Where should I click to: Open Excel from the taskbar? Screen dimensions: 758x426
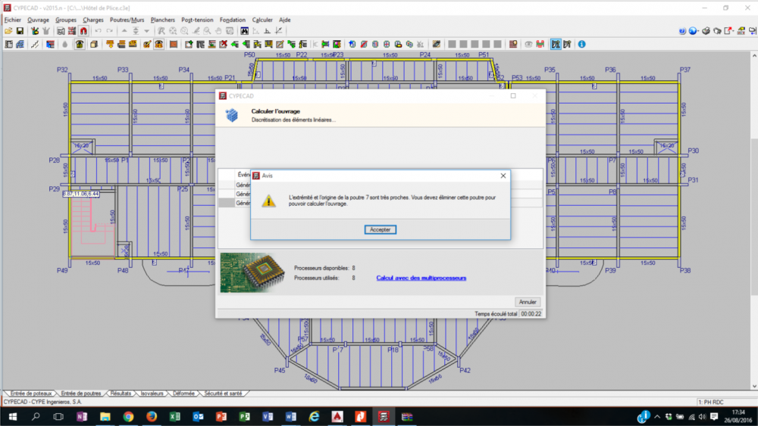tap(174, 416)
